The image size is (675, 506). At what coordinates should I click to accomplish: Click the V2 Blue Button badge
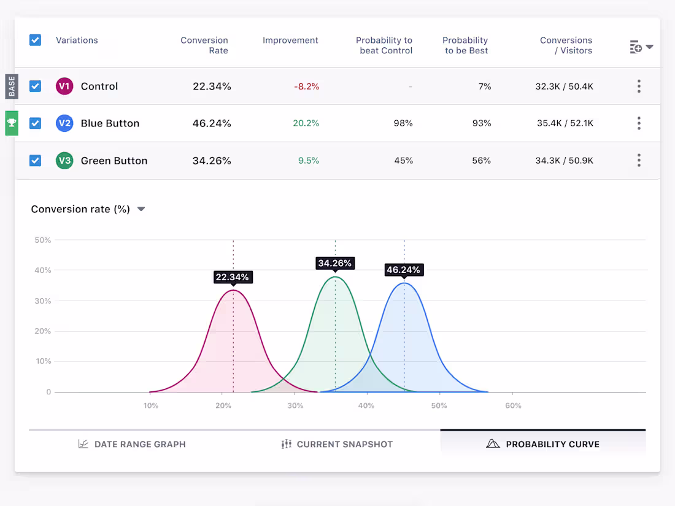(64, 123)
